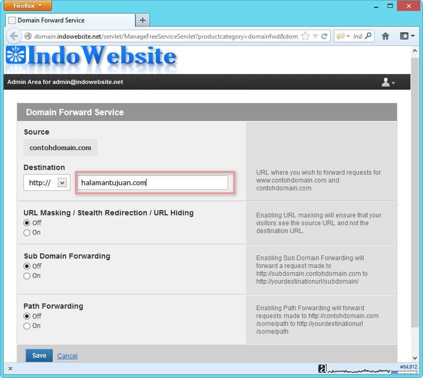Expand the admin user account menu
This screenshot has width=423, height=378.
(388, 82)
